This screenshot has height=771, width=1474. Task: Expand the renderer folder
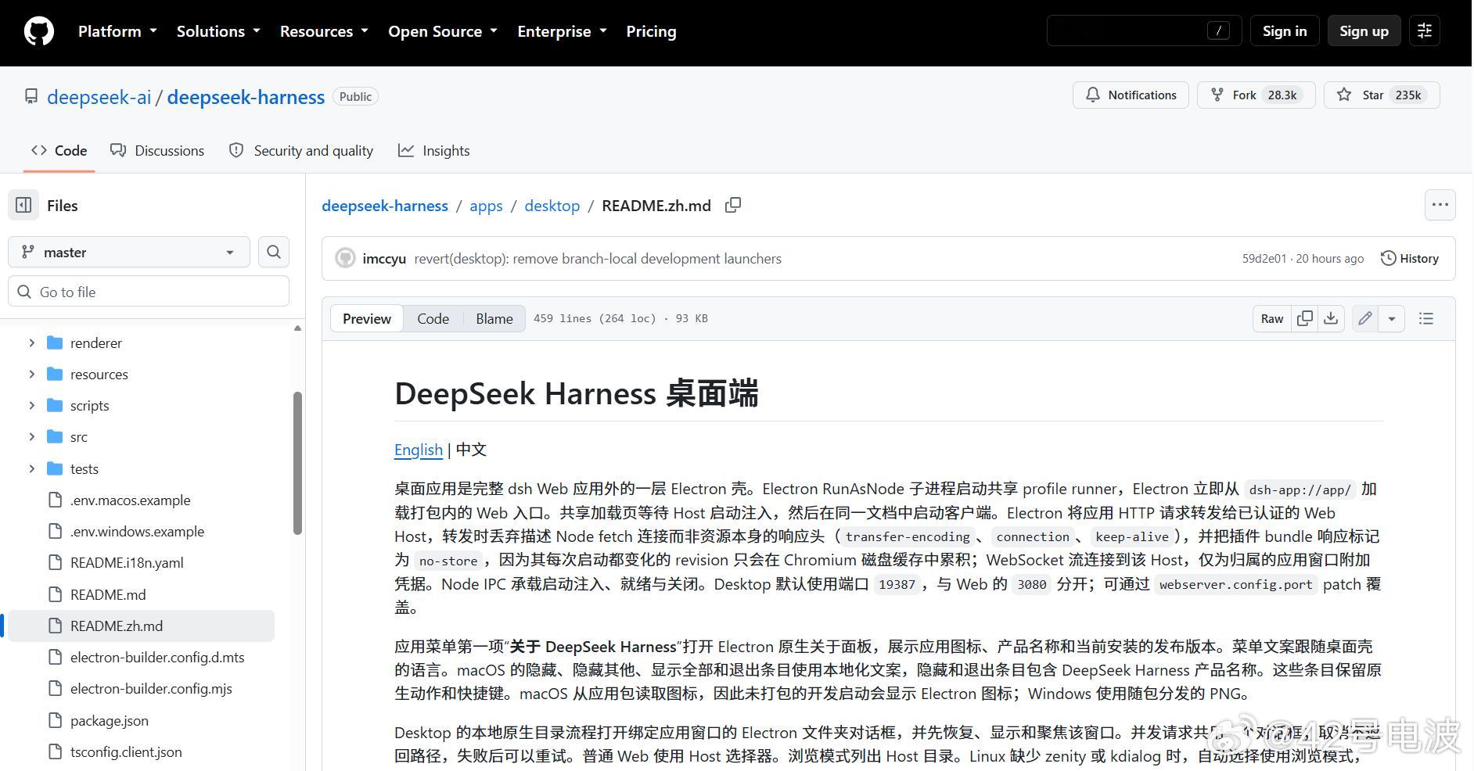point(32,343)
